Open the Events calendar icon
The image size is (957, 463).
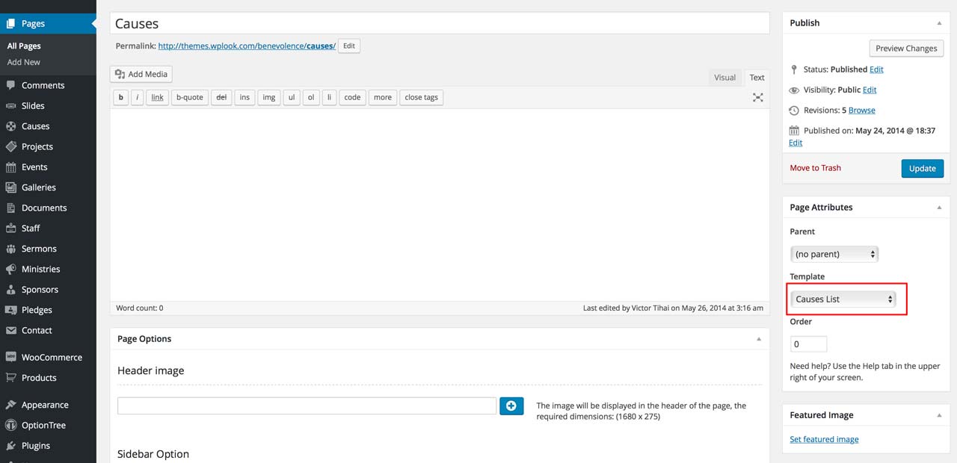coord(10,167)
